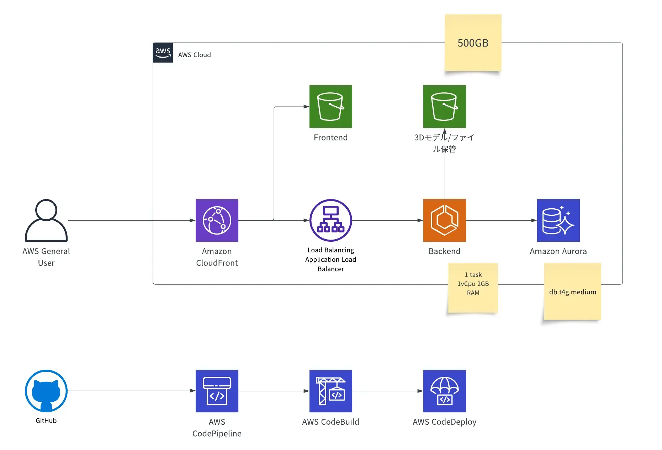The height and width of the screenshot is (450, 662).
Task: Select the Amazon CloudFront icon
Action: coord(217,220)
